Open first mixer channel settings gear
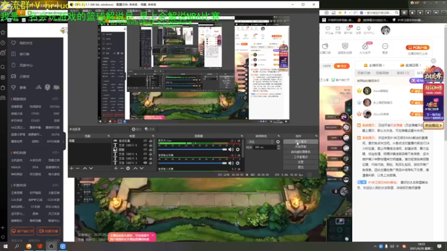 click(238, 149)
